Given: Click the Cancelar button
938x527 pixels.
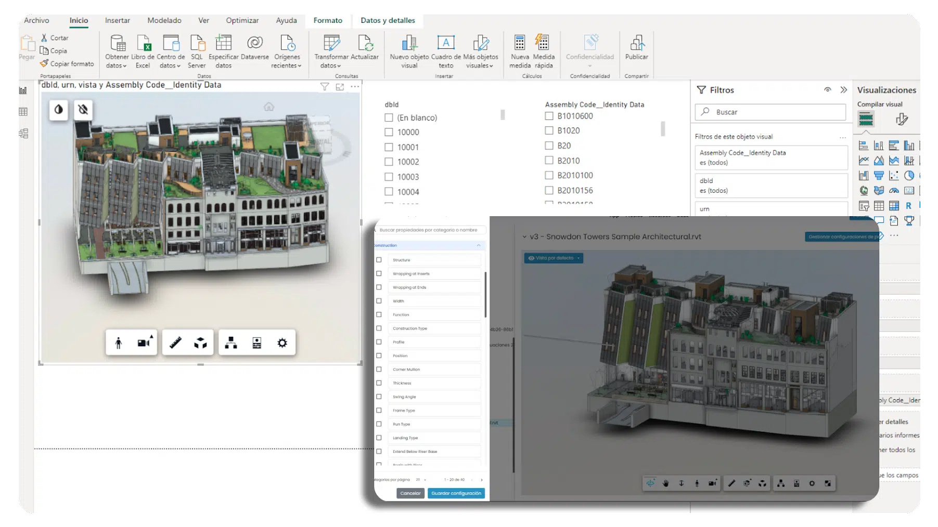Looking at the screenshot, I should click(x=410, y=493).
